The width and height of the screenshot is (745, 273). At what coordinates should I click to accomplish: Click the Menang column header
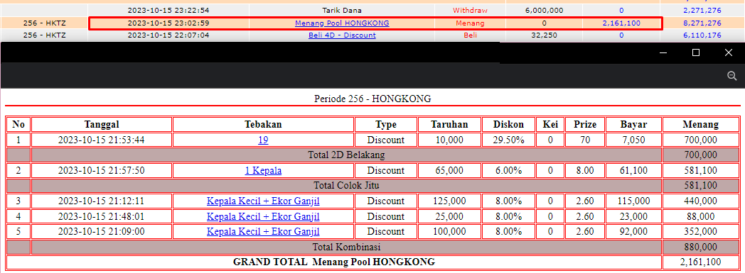coord(701,125)
